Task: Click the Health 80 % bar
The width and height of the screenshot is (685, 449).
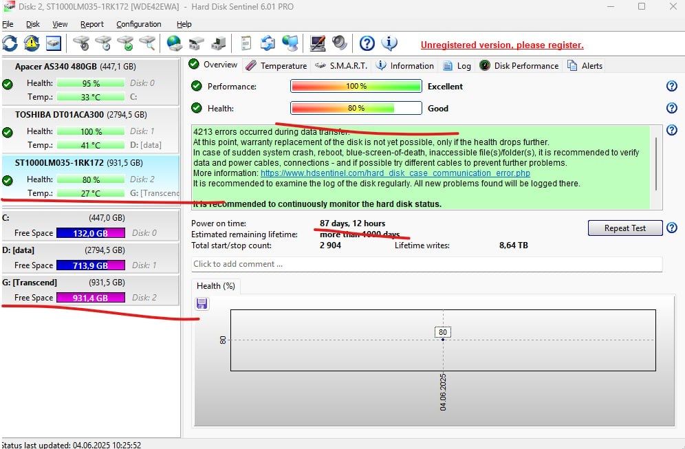Action: (356, 108)
